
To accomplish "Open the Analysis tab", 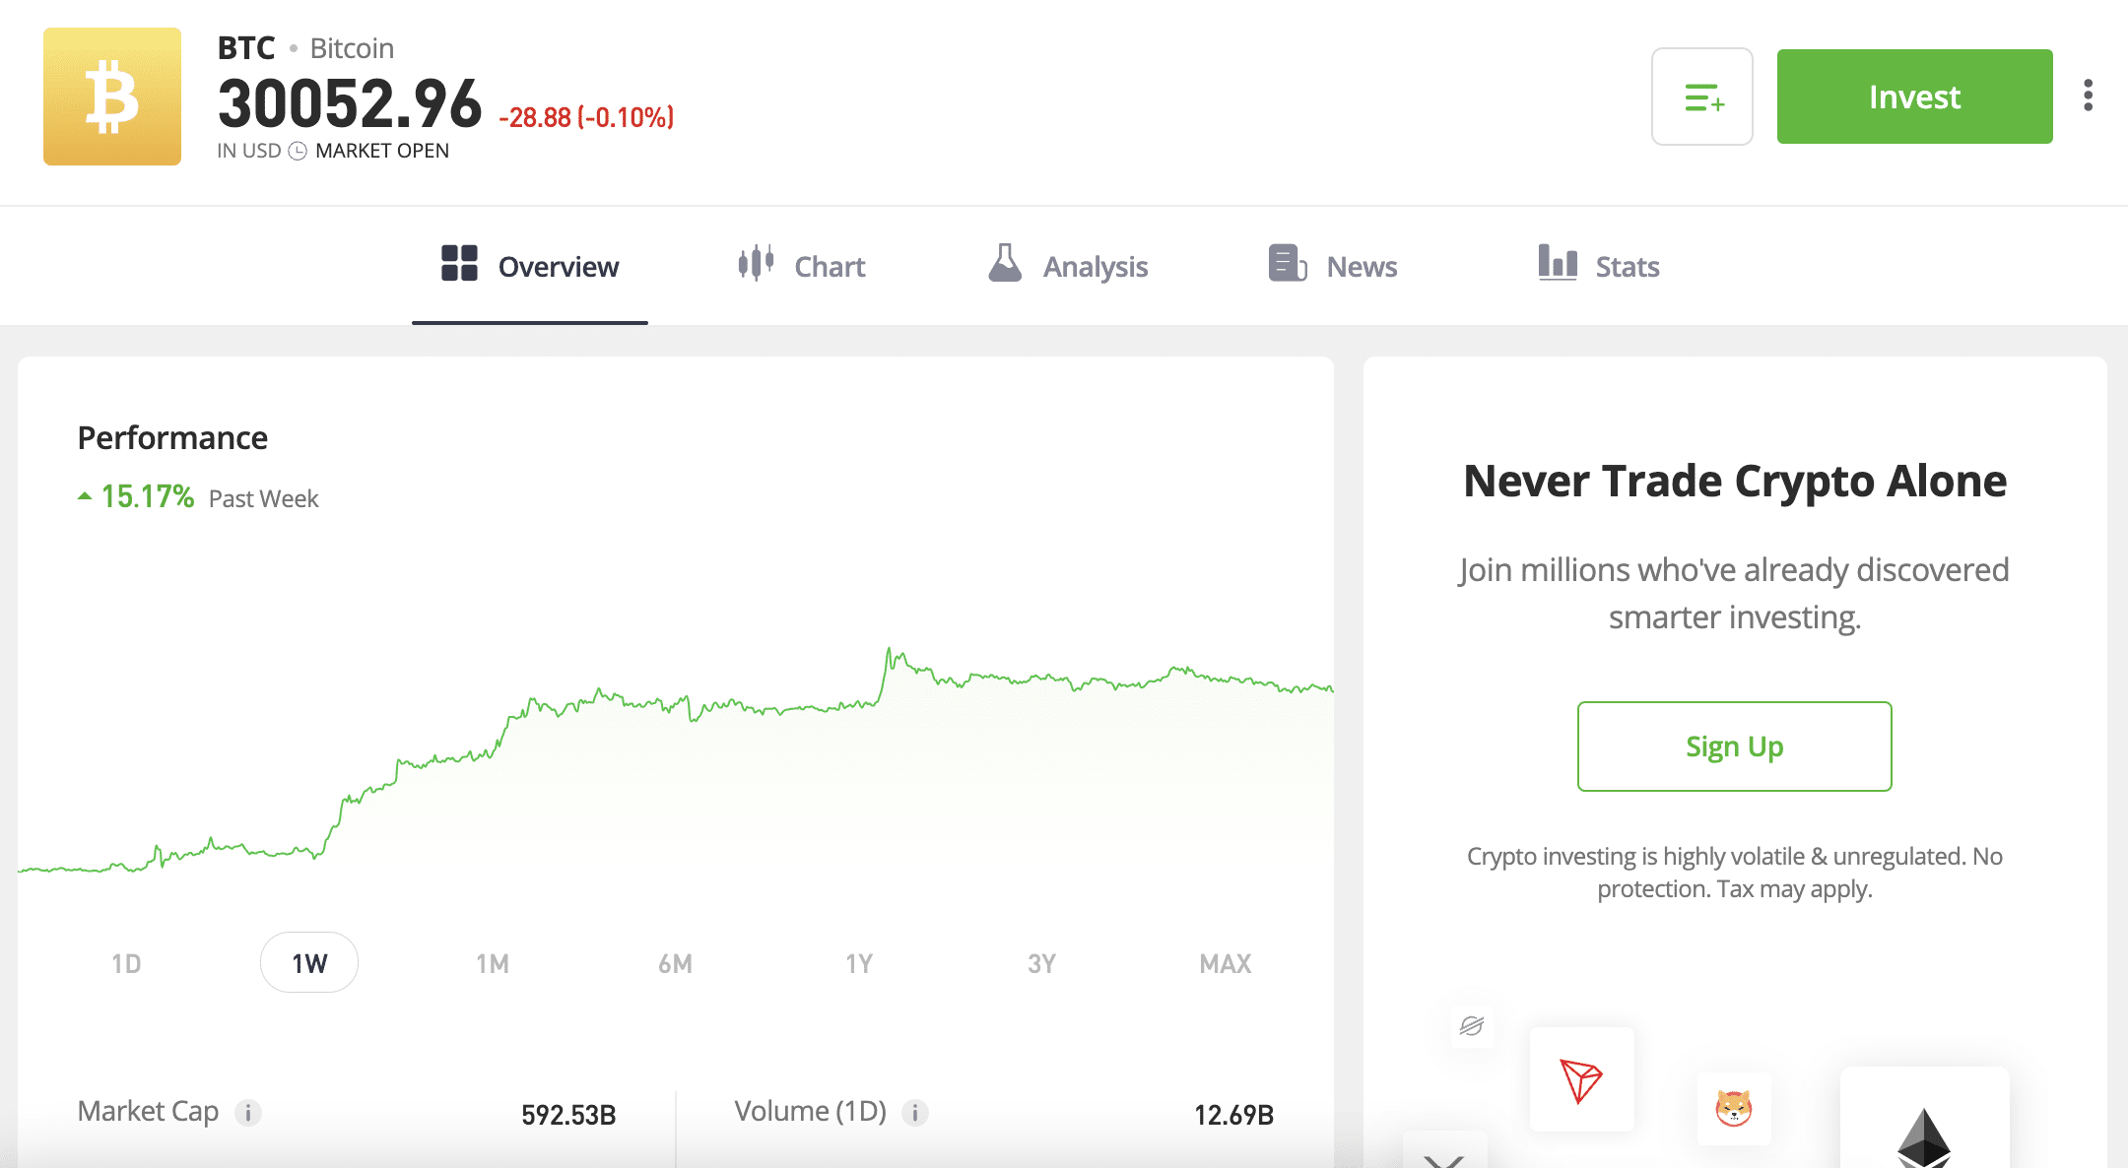I will point(1068,267).
